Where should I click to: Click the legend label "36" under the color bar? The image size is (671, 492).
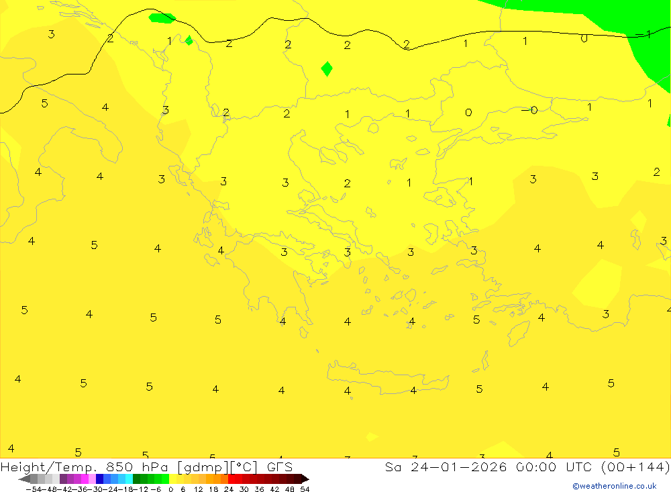[x=259, y=489]
